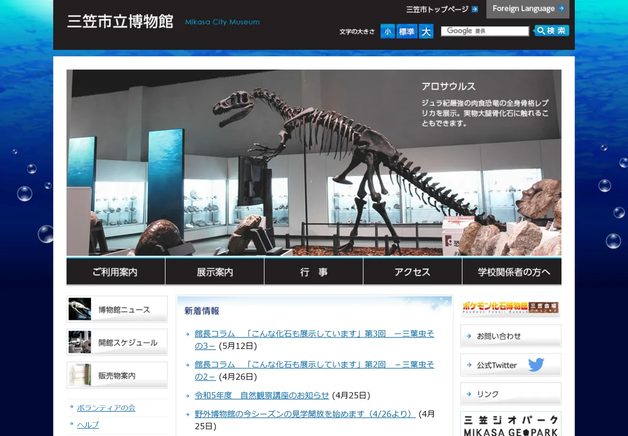This screenshot has width=628, height=436.
Task: Open the お問い合わせ button
Action: click(511, 336)
